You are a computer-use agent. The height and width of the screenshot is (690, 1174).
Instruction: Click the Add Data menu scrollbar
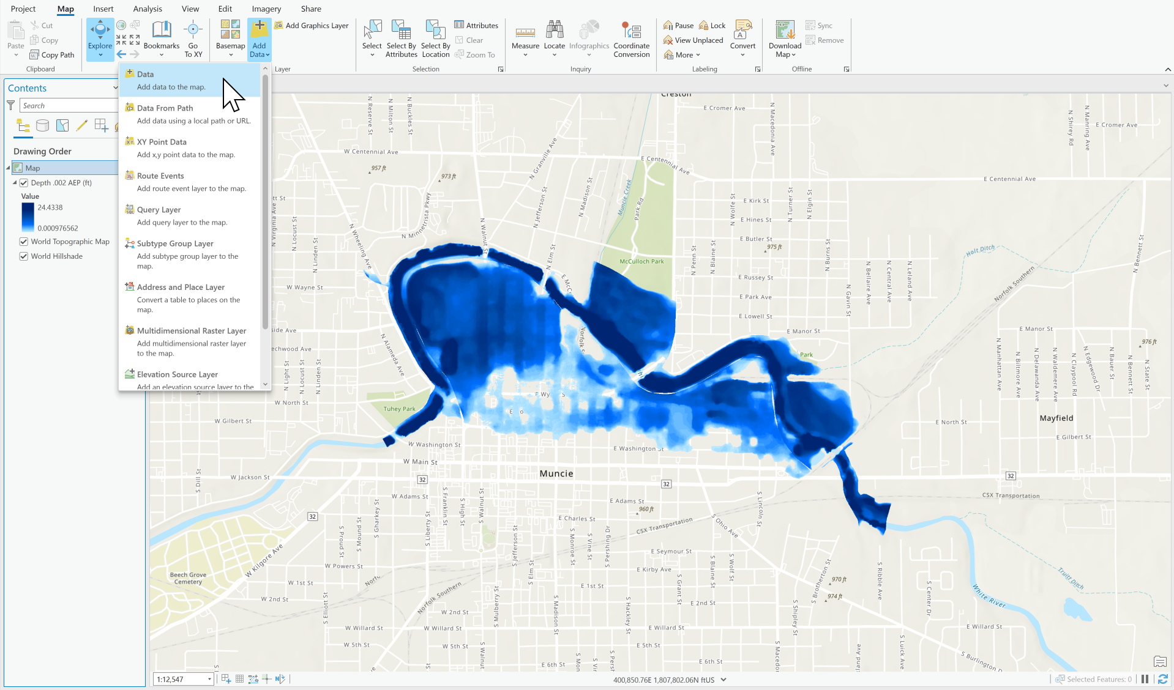coord(265,202)
